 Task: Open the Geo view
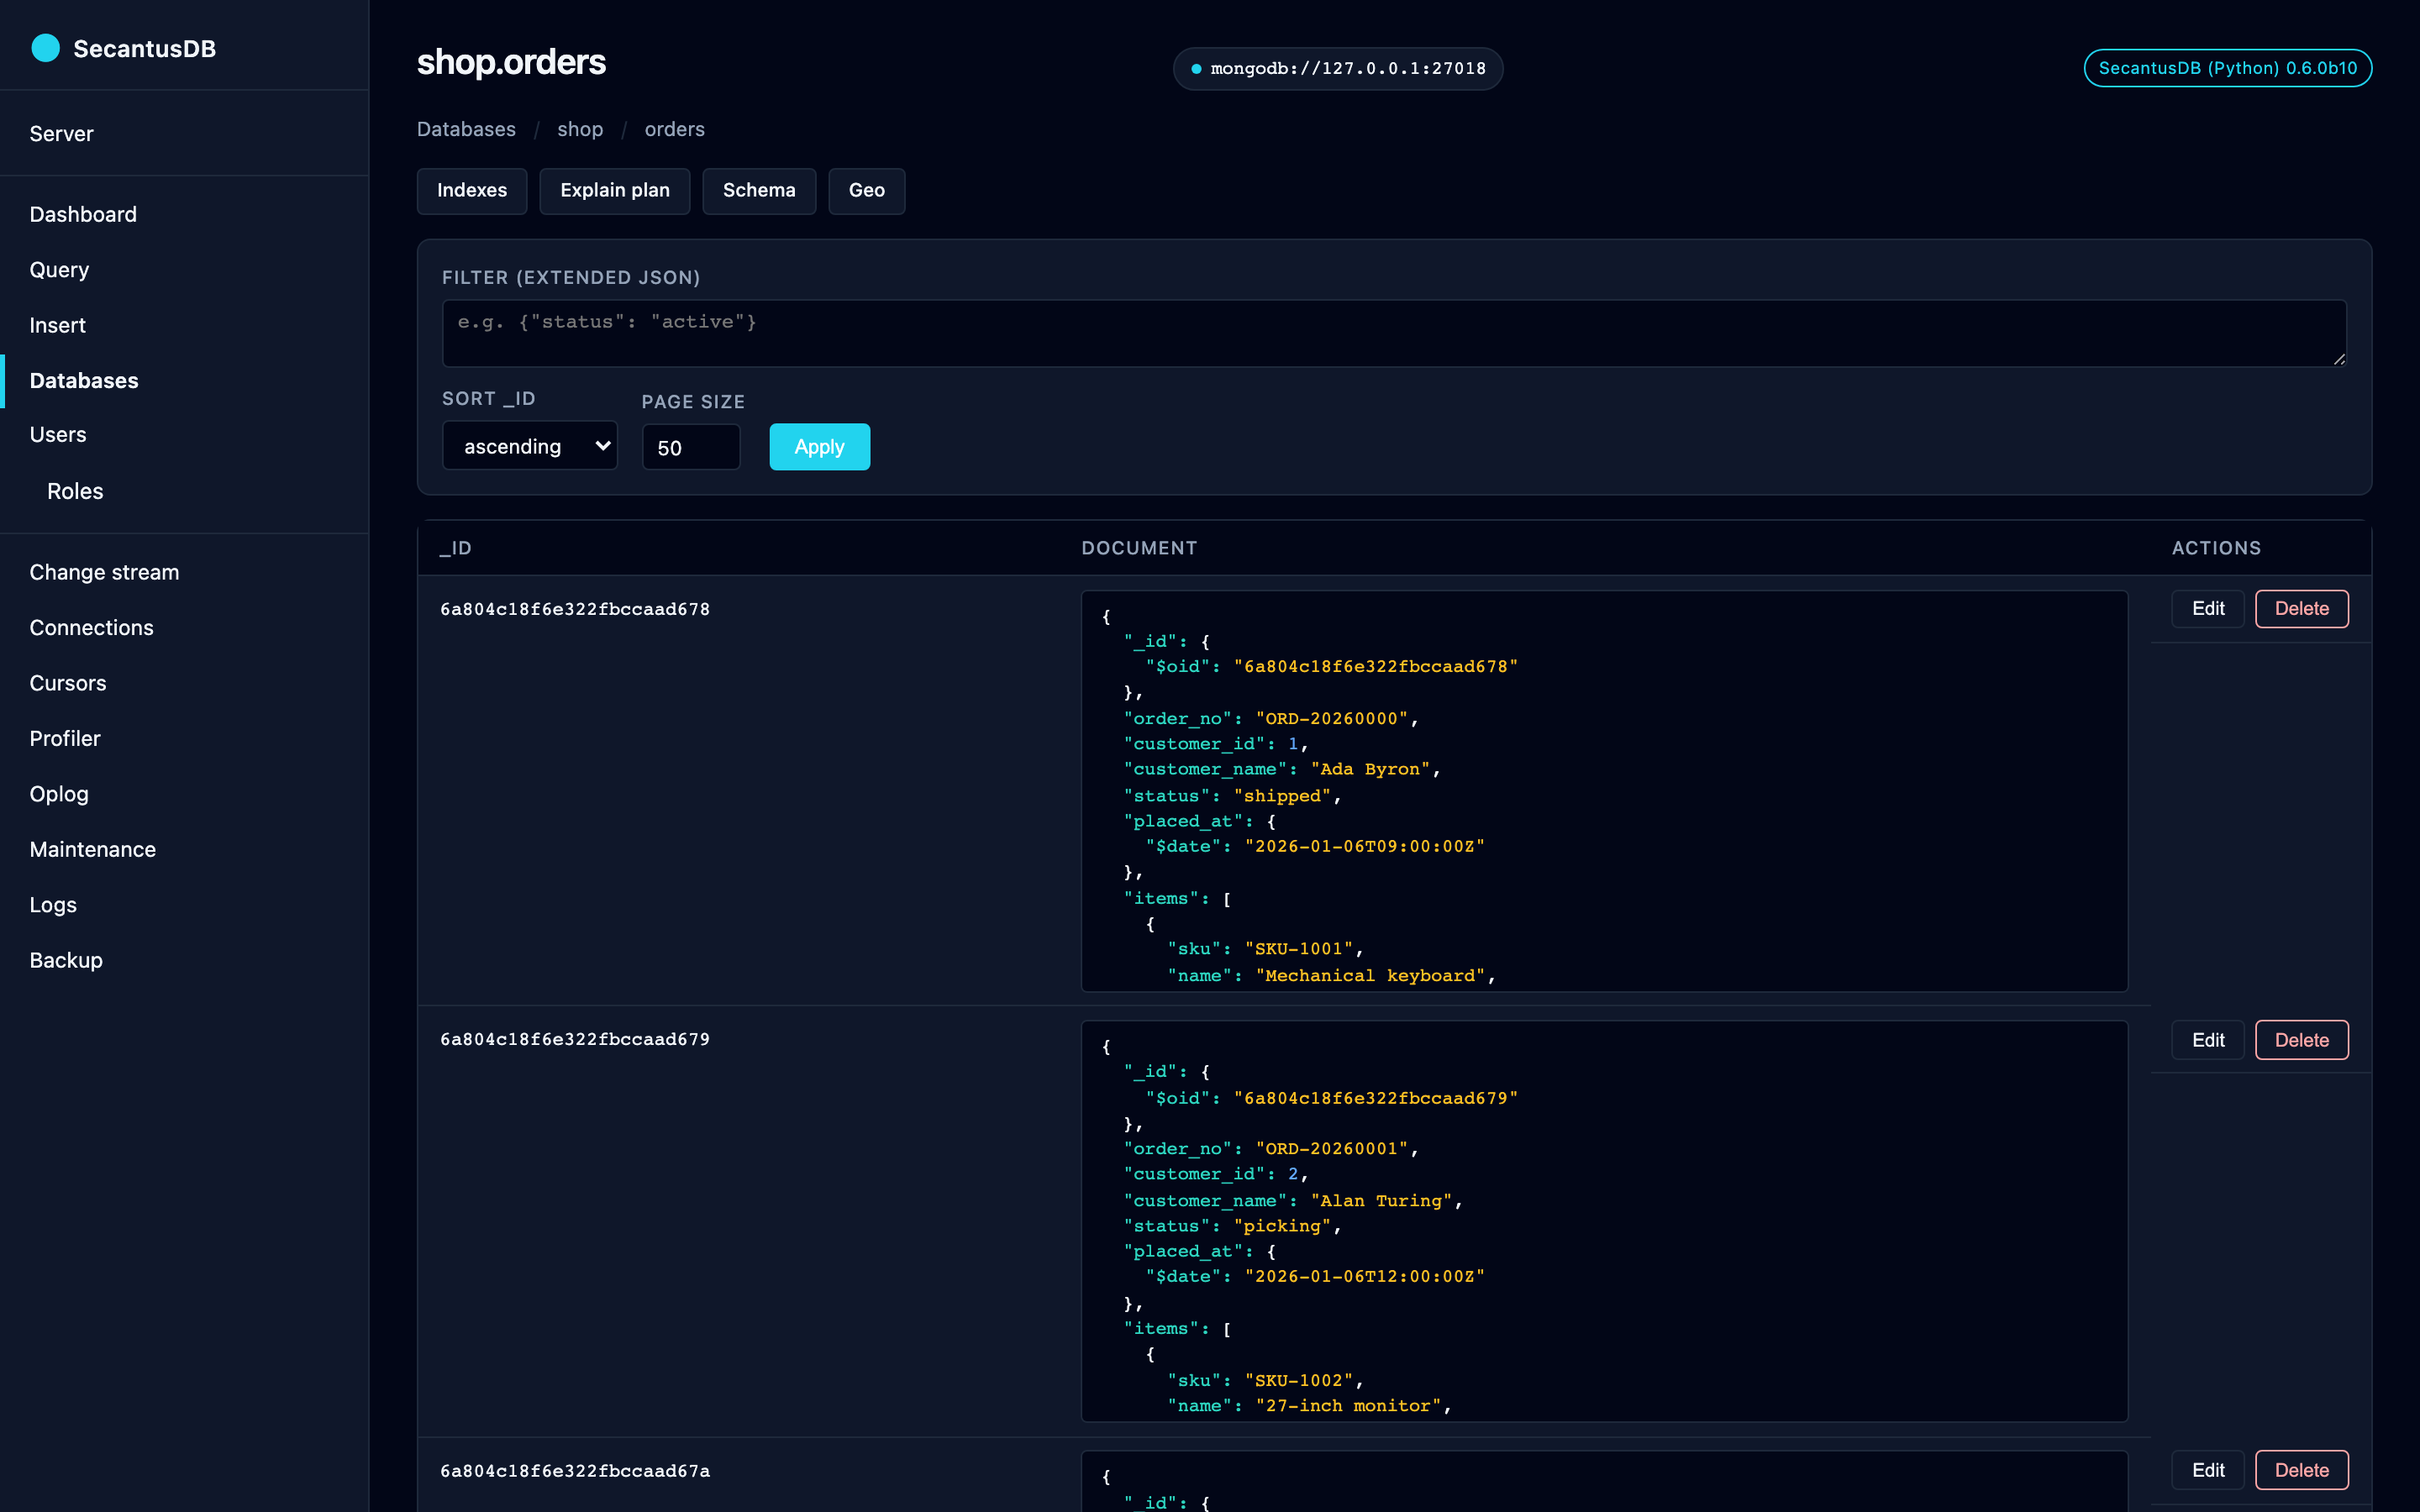tap(867, 190)
